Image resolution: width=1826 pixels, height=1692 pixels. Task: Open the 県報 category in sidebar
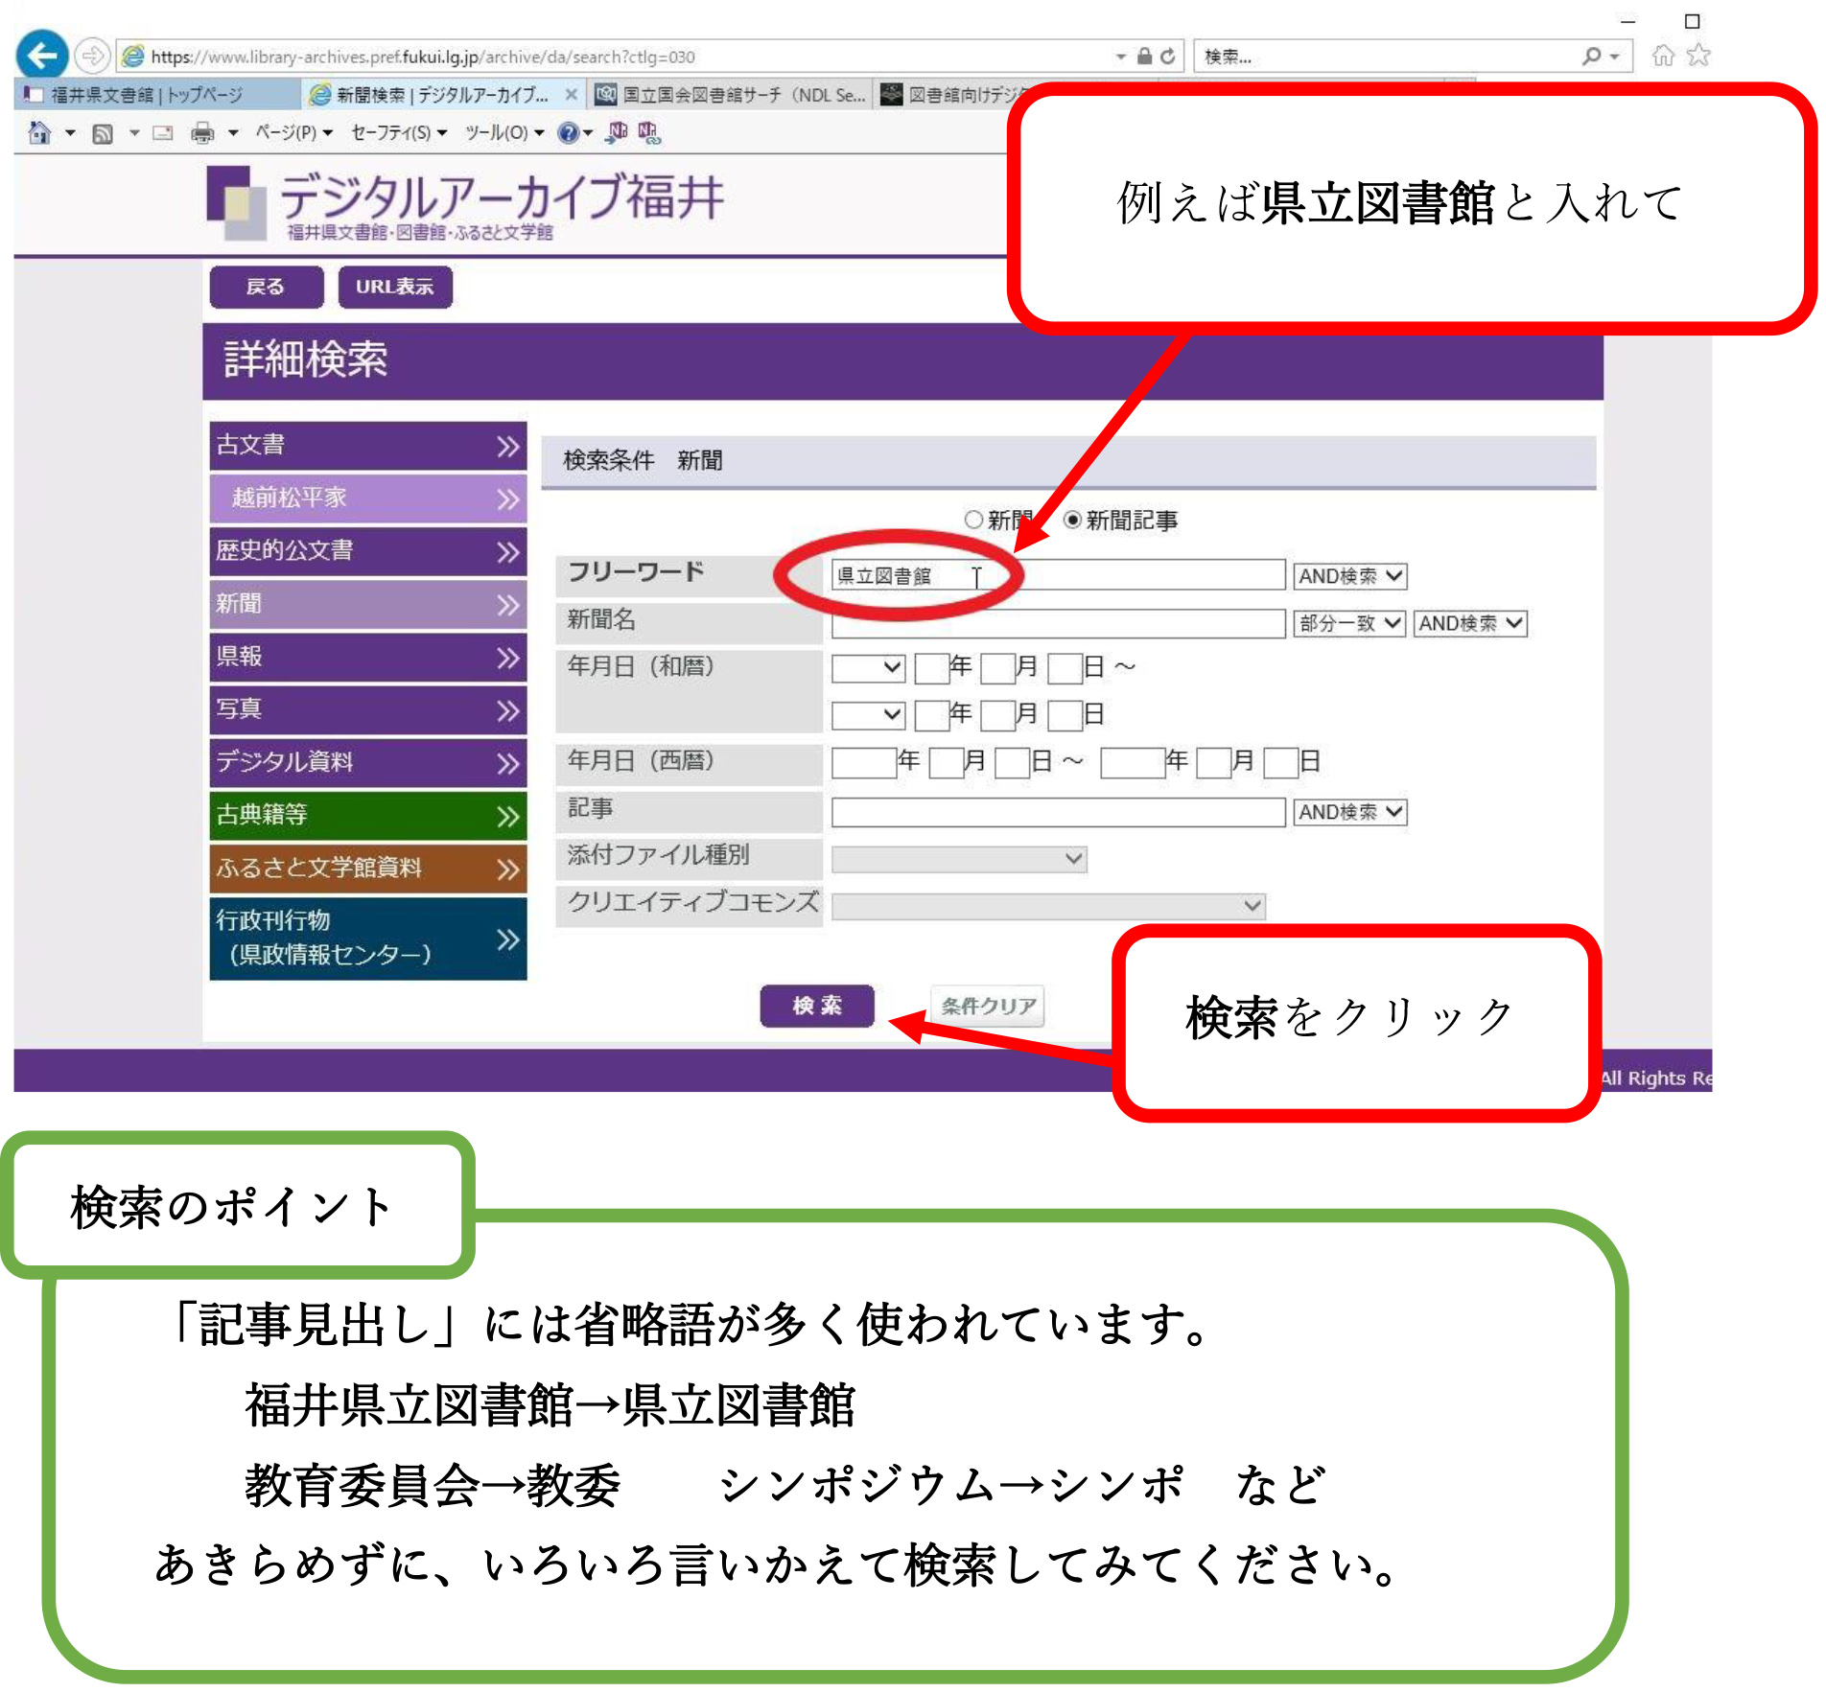click(368, 657)
